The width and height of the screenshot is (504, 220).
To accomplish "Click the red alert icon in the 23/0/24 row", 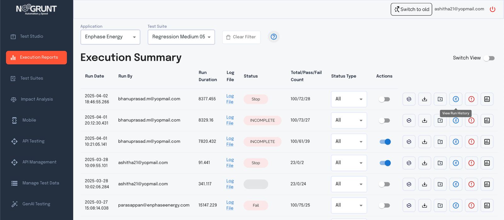I will coord(471,184).
